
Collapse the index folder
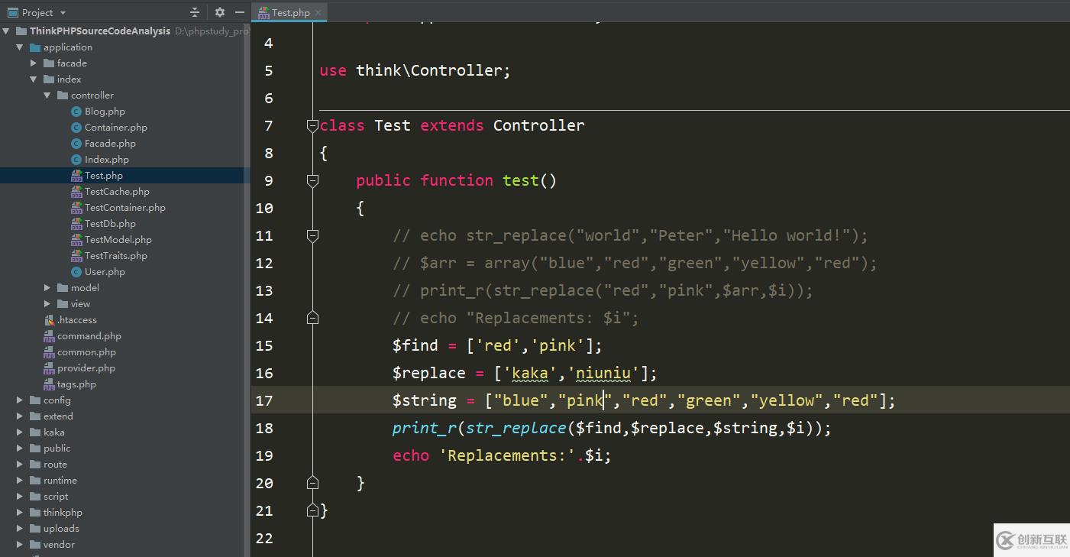point(34,79)
